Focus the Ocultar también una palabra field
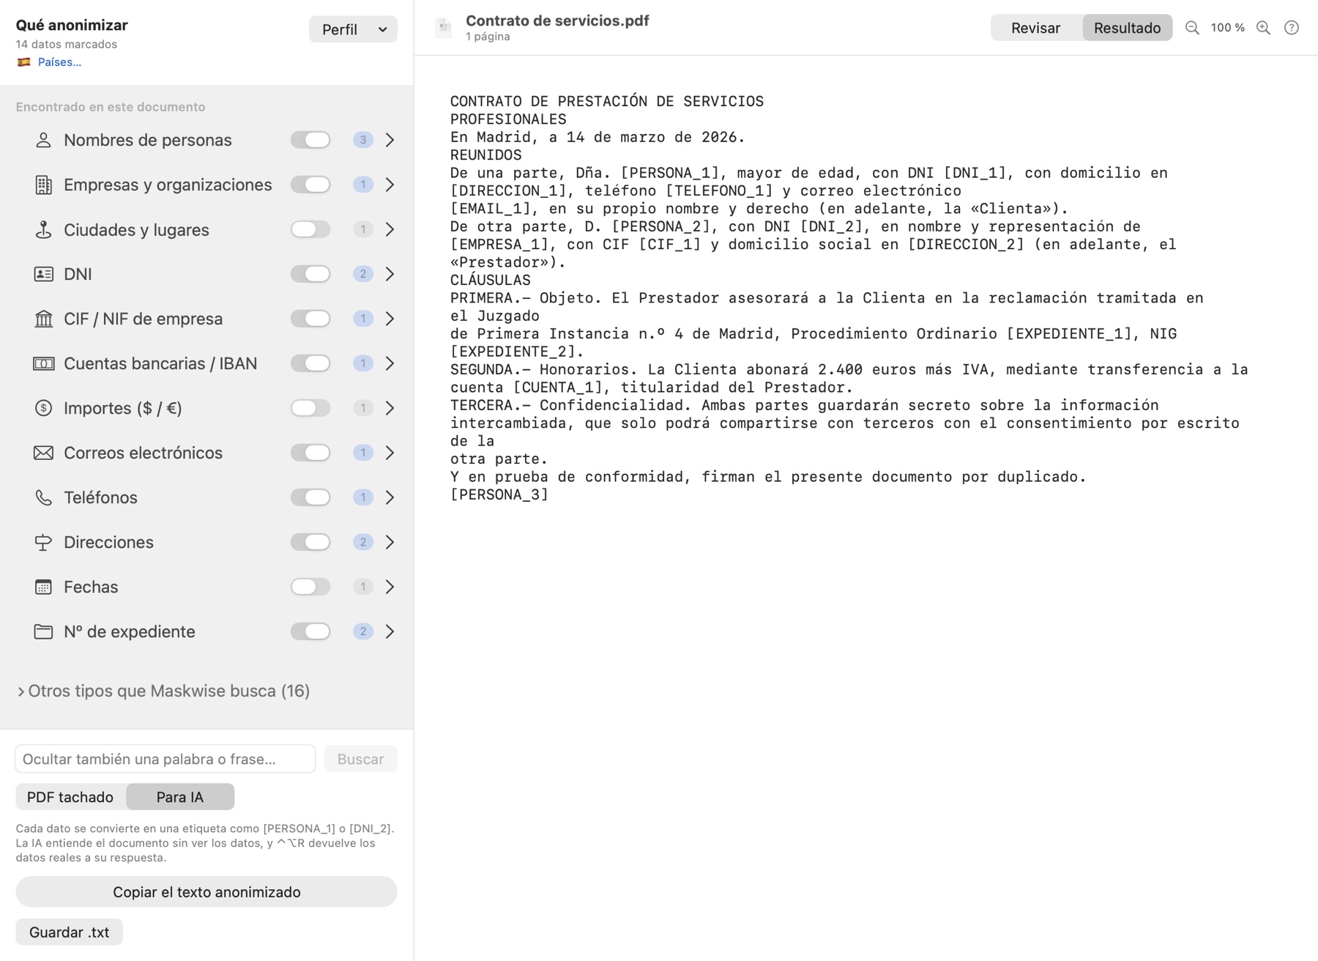 point(165,759)
